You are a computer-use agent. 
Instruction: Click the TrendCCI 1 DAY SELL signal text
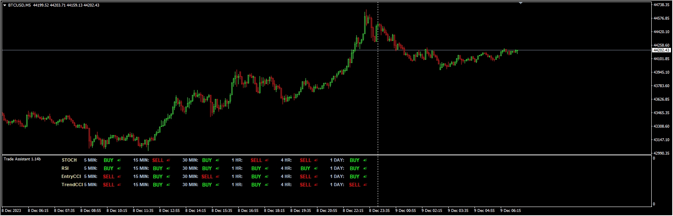point(355,185)
